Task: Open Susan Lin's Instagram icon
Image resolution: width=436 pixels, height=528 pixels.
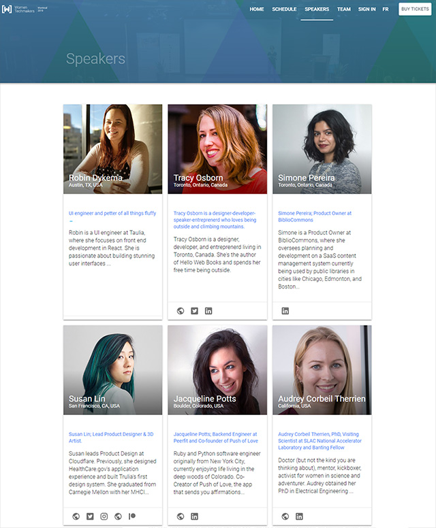Action: 104,516
